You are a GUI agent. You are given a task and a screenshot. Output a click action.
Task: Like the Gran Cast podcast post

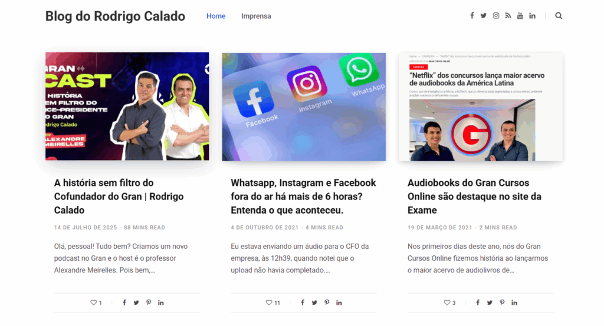click(x=94, y=302)
